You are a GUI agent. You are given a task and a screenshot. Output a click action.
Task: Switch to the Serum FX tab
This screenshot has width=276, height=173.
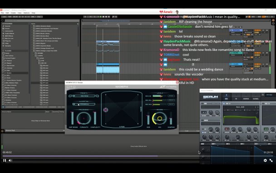(236, 99)
